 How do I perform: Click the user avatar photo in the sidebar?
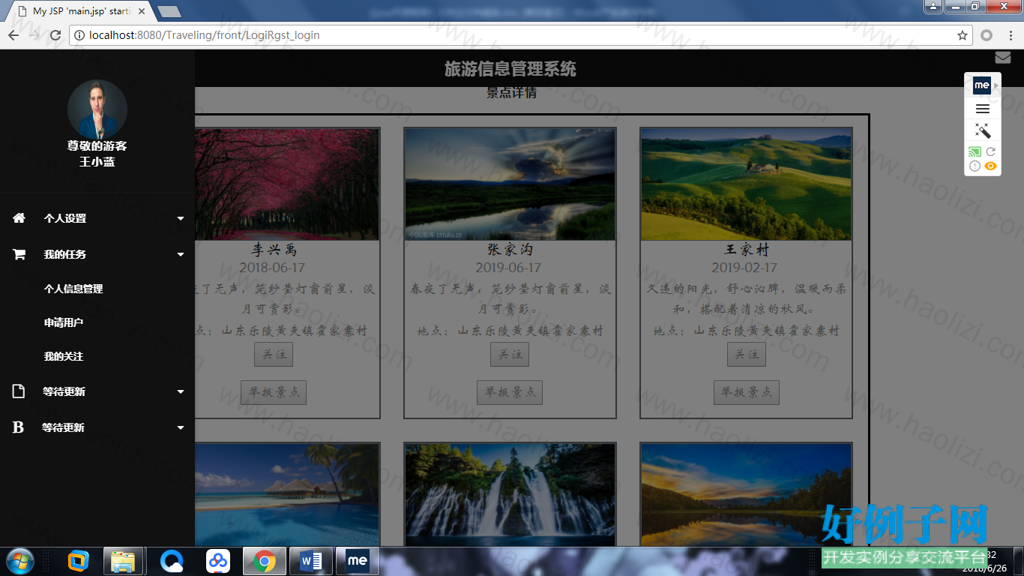coord(97,109)
